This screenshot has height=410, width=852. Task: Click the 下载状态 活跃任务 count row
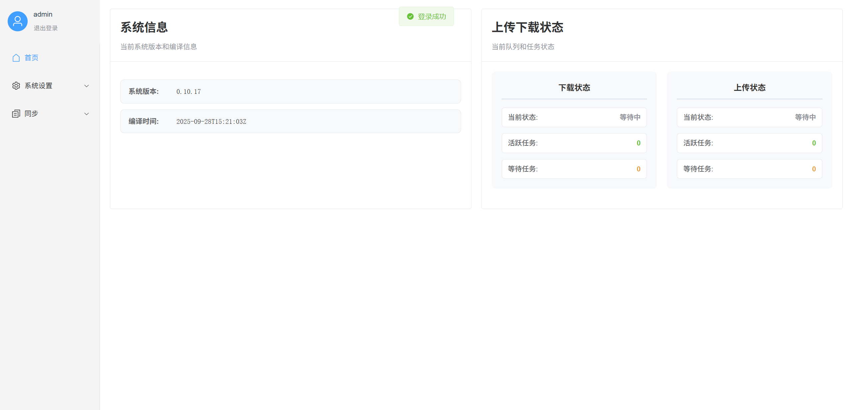pos(574,143)
